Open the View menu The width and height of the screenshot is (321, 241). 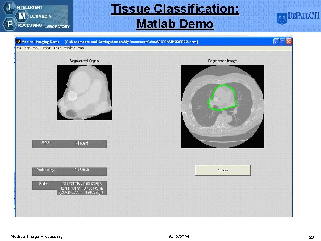36,48
